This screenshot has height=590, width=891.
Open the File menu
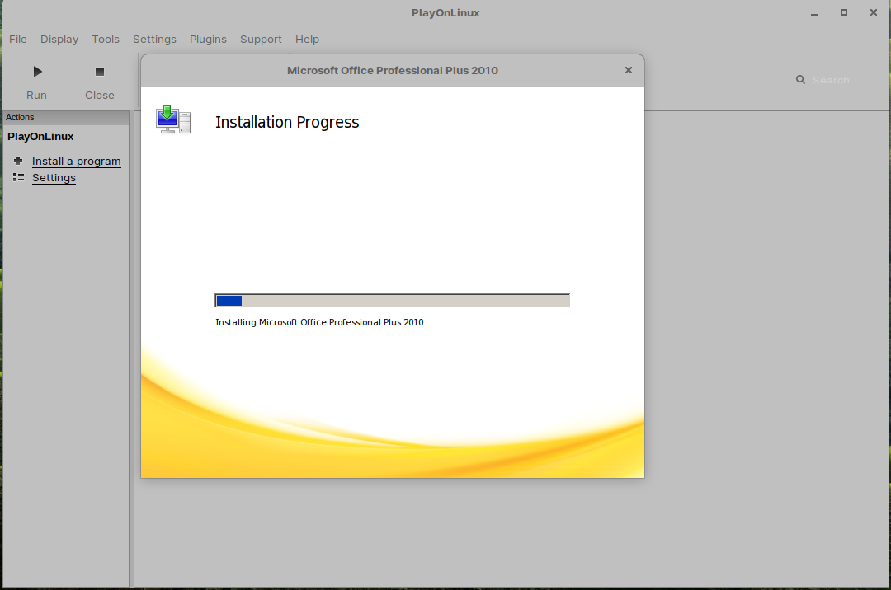pos(17,40)
